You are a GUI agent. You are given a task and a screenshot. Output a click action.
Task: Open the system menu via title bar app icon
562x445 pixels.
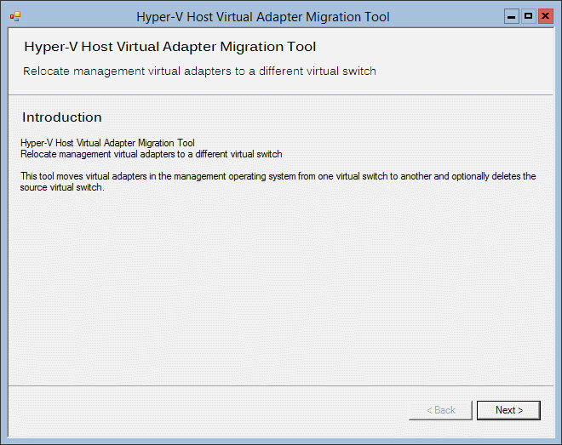[15, 16]
